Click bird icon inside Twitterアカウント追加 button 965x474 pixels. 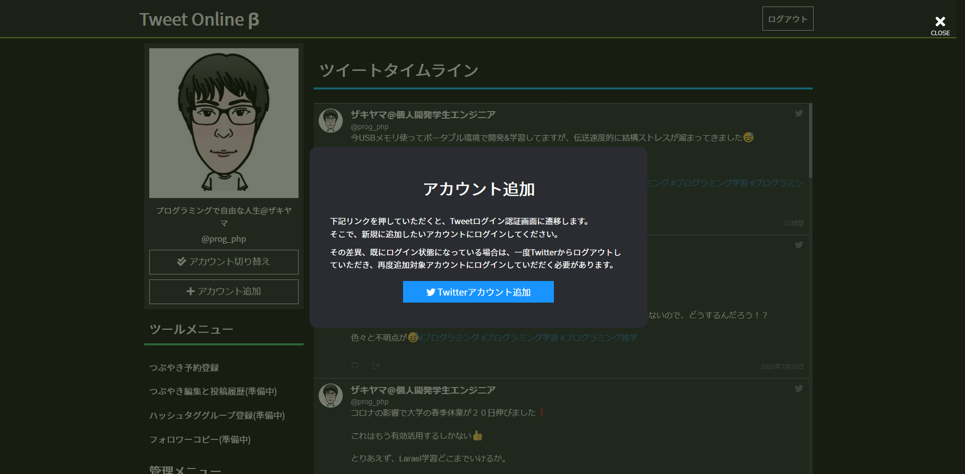point(431,293)
